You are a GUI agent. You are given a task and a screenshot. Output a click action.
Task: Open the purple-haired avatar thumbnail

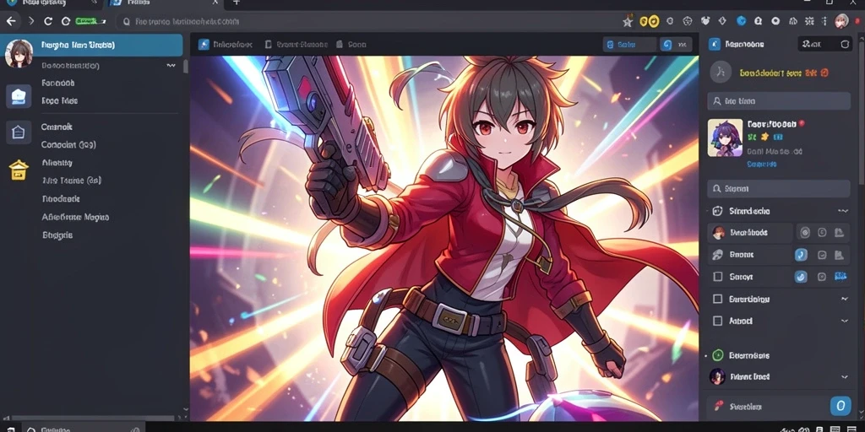coord(725,138)
